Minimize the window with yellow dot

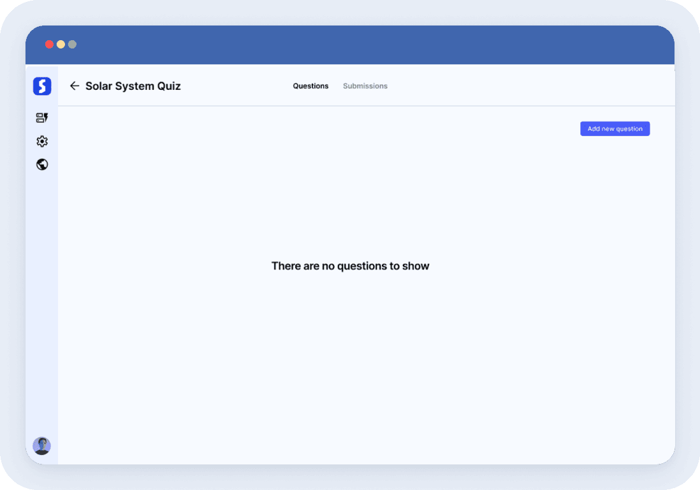click(x=61, y=45)
